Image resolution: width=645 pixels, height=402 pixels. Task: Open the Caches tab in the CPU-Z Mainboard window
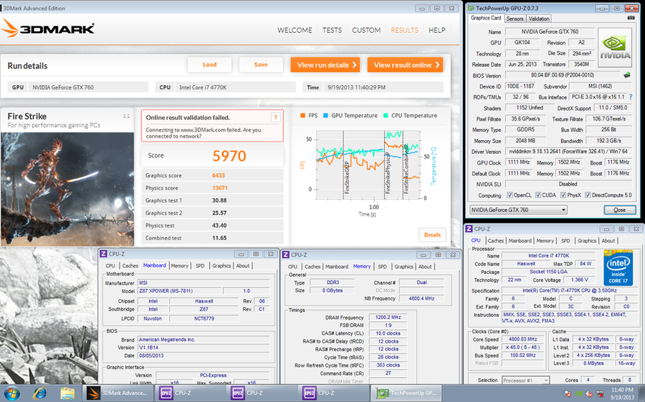[x=130, y=266]
